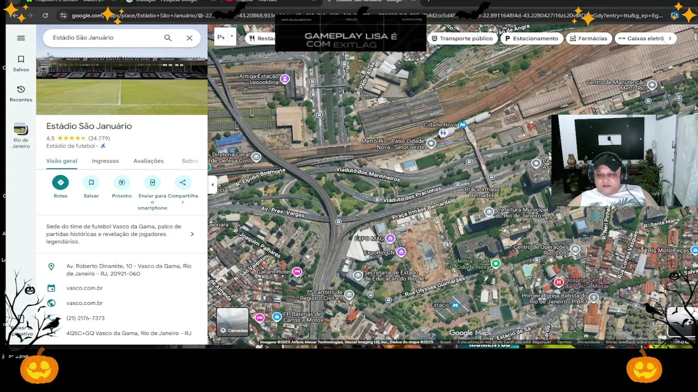This screenshot has height=392, width=698.
Task: Click the Estácio metro station marker
Action: pyautogui.click(x=455, y=305)
